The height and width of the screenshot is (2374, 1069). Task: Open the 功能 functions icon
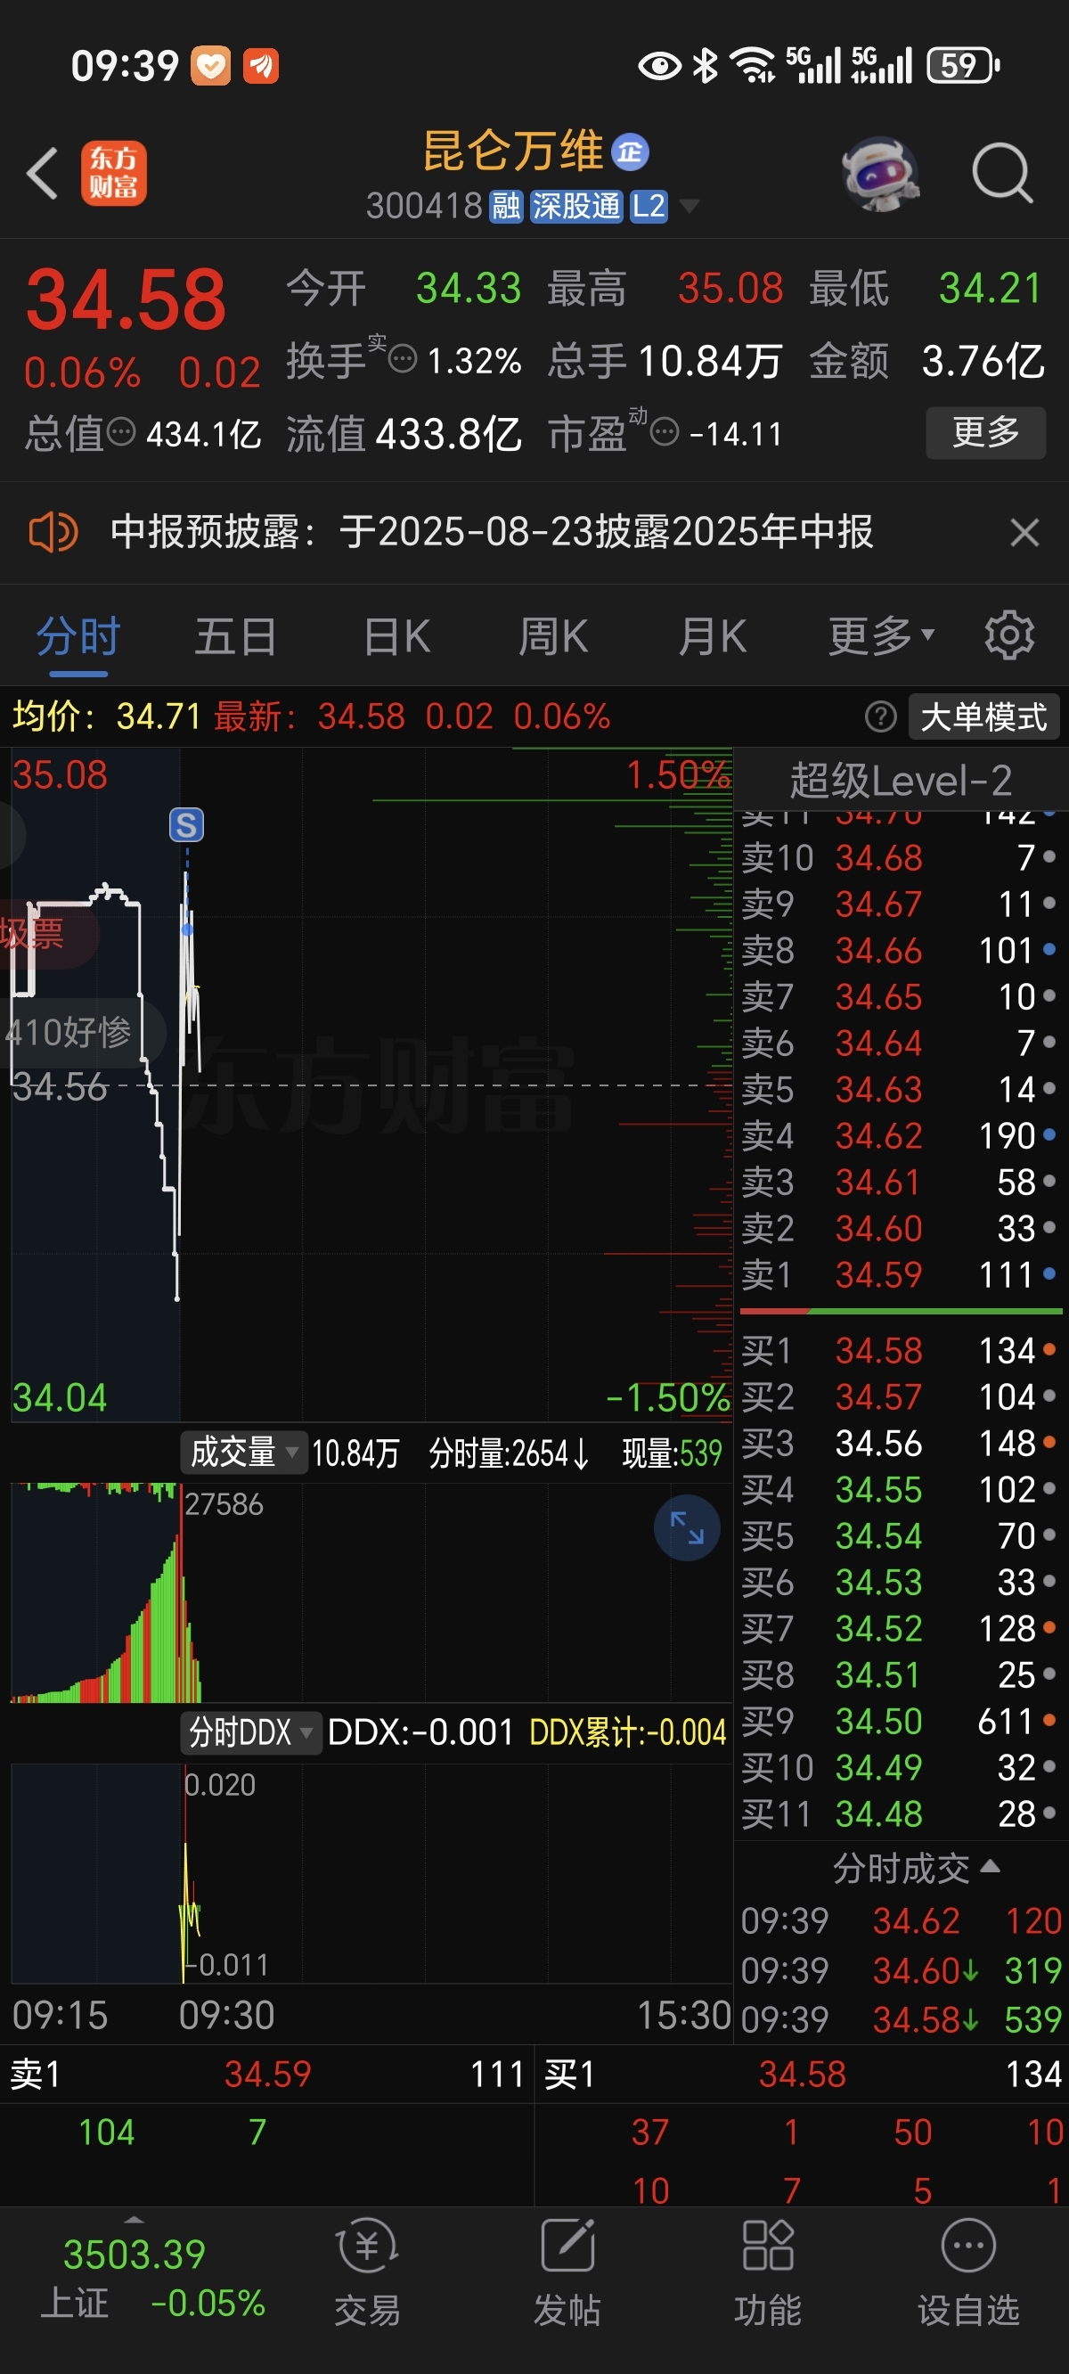coord(767,2272)
